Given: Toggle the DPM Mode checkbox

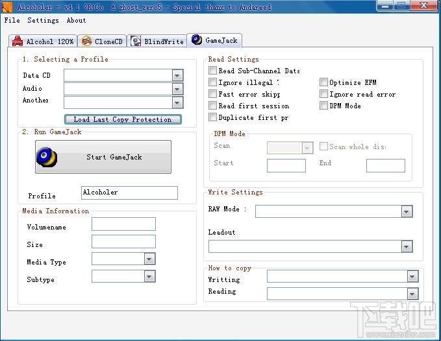Looking at the screenshot, I should tap(323, 106).
